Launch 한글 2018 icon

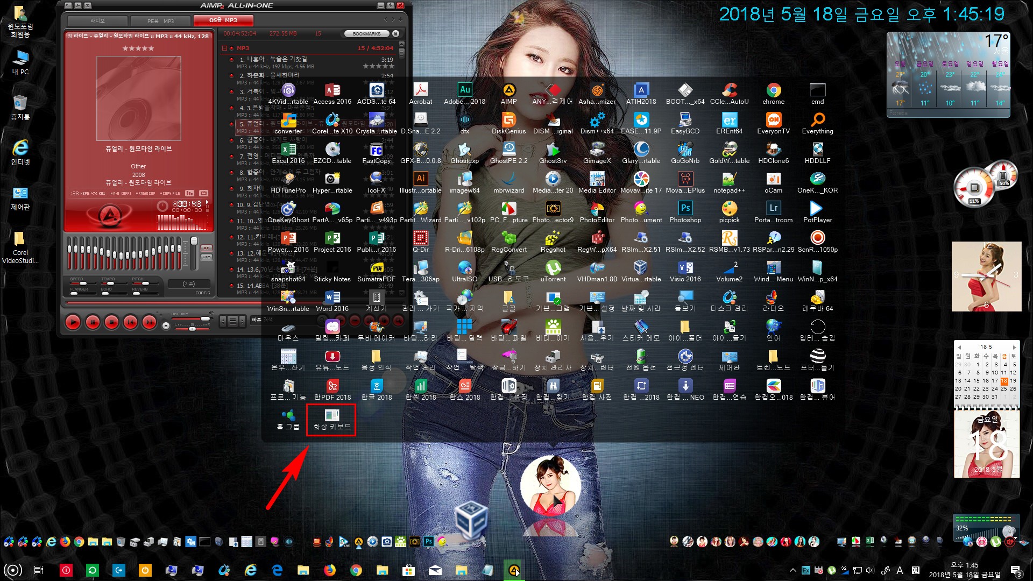pos(376,390)
